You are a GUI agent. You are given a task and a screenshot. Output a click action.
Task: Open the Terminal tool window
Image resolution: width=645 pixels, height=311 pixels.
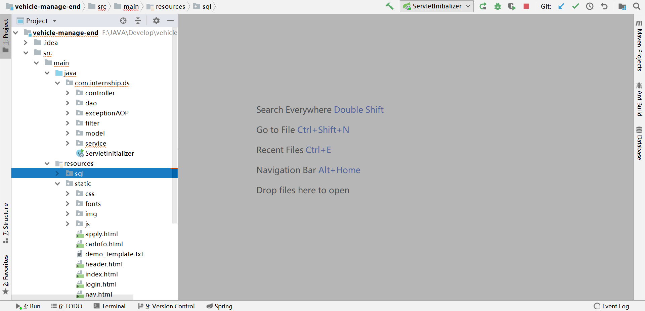pos(110,306)
